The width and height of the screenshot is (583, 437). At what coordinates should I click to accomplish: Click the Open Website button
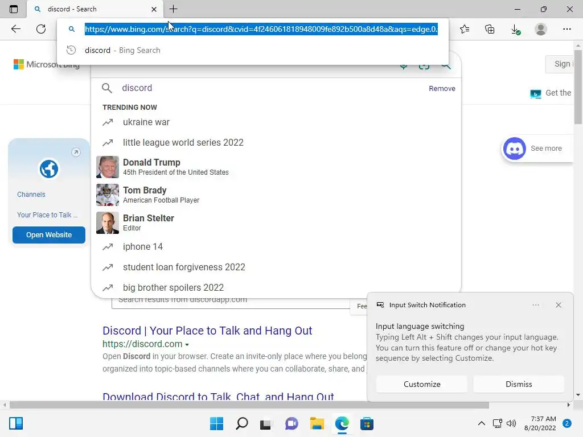point(49,235)
